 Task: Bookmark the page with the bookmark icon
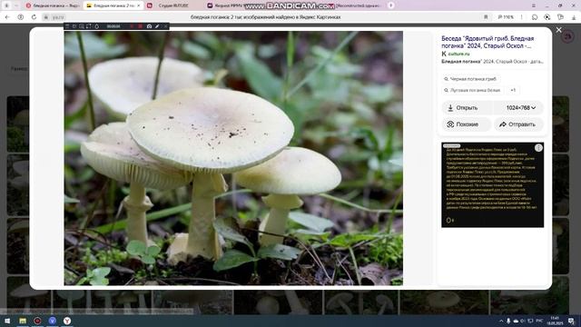coord(486,17)
